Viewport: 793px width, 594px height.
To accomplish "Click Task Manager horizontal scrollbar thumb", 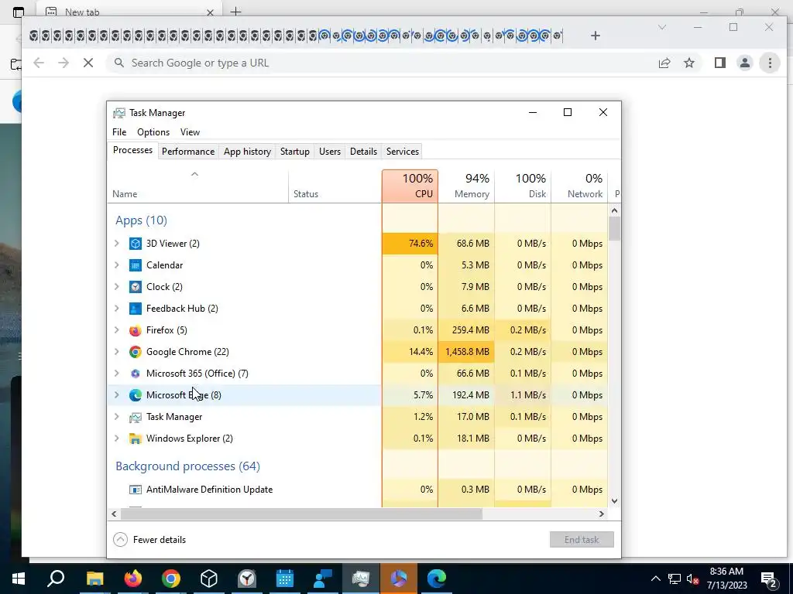I will click(x=301, y=514).
